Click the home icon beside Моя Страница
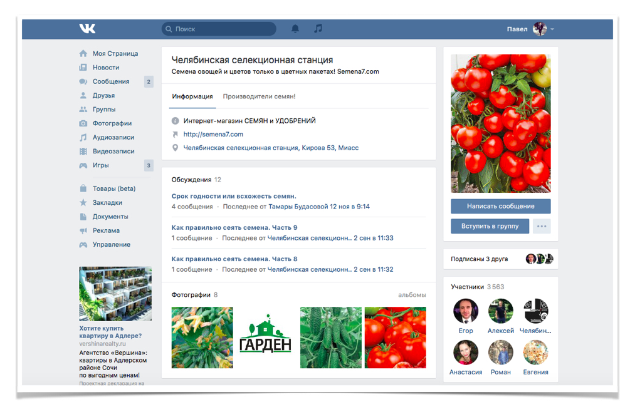 (x=83, y=53)
